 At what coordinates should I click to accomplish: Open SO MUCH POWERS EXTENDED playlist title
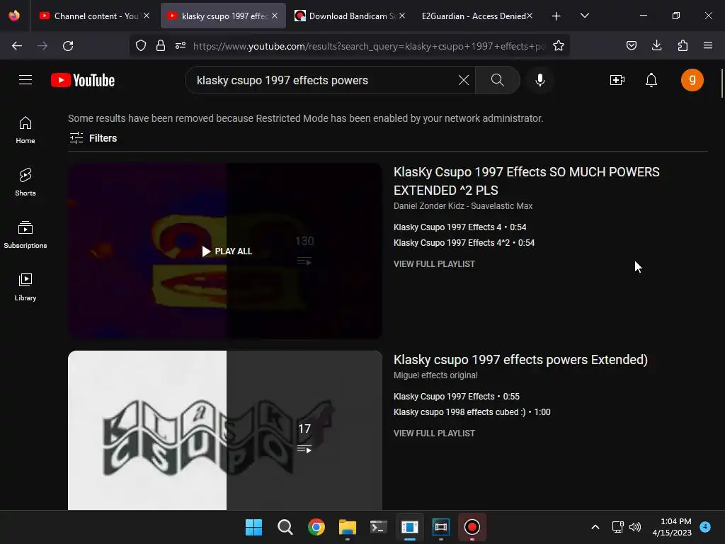526,181
